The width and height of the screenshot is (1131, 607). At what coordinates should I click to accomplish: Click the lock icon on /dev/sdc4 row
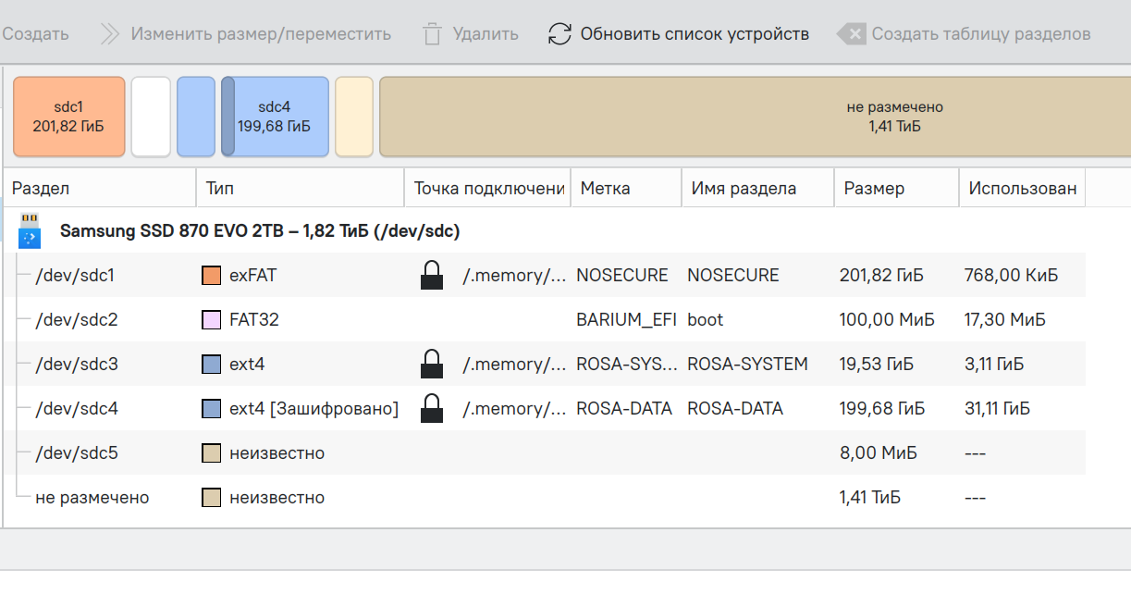[x=431, y=408]
